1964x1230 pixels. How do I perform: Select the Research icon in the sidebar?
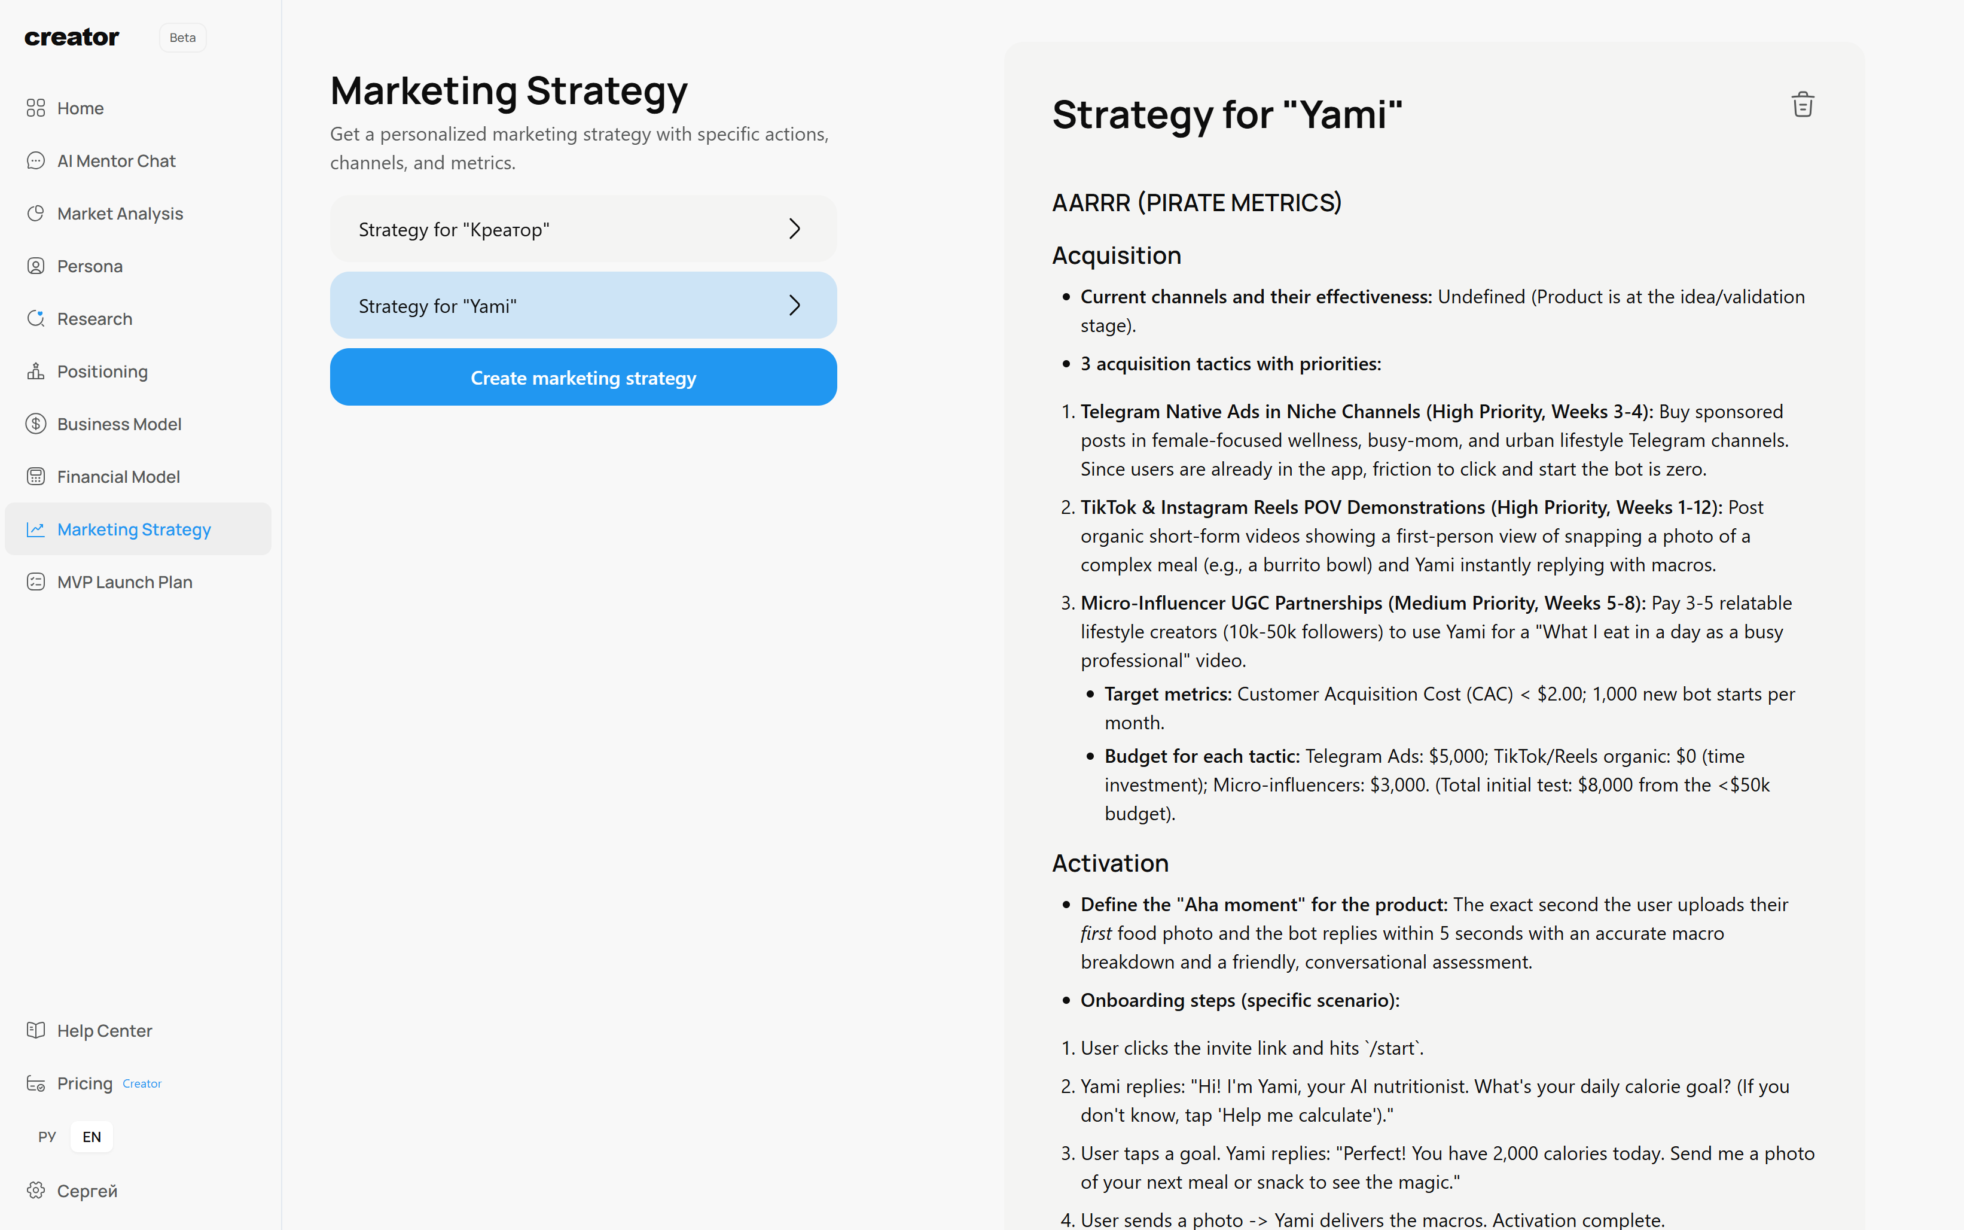tap(36, 318)
